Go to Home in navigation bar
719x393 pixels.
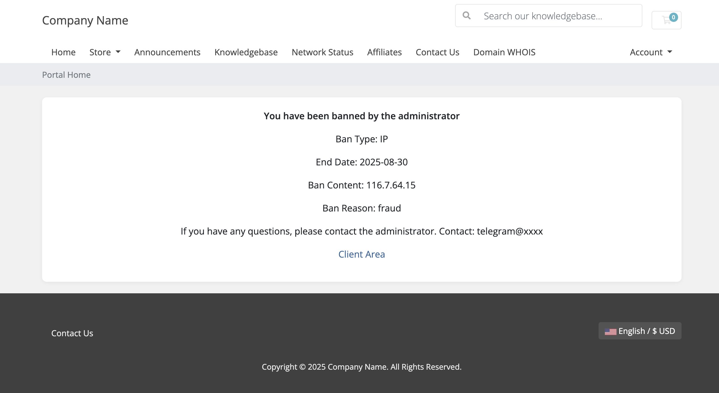[63, 52]
